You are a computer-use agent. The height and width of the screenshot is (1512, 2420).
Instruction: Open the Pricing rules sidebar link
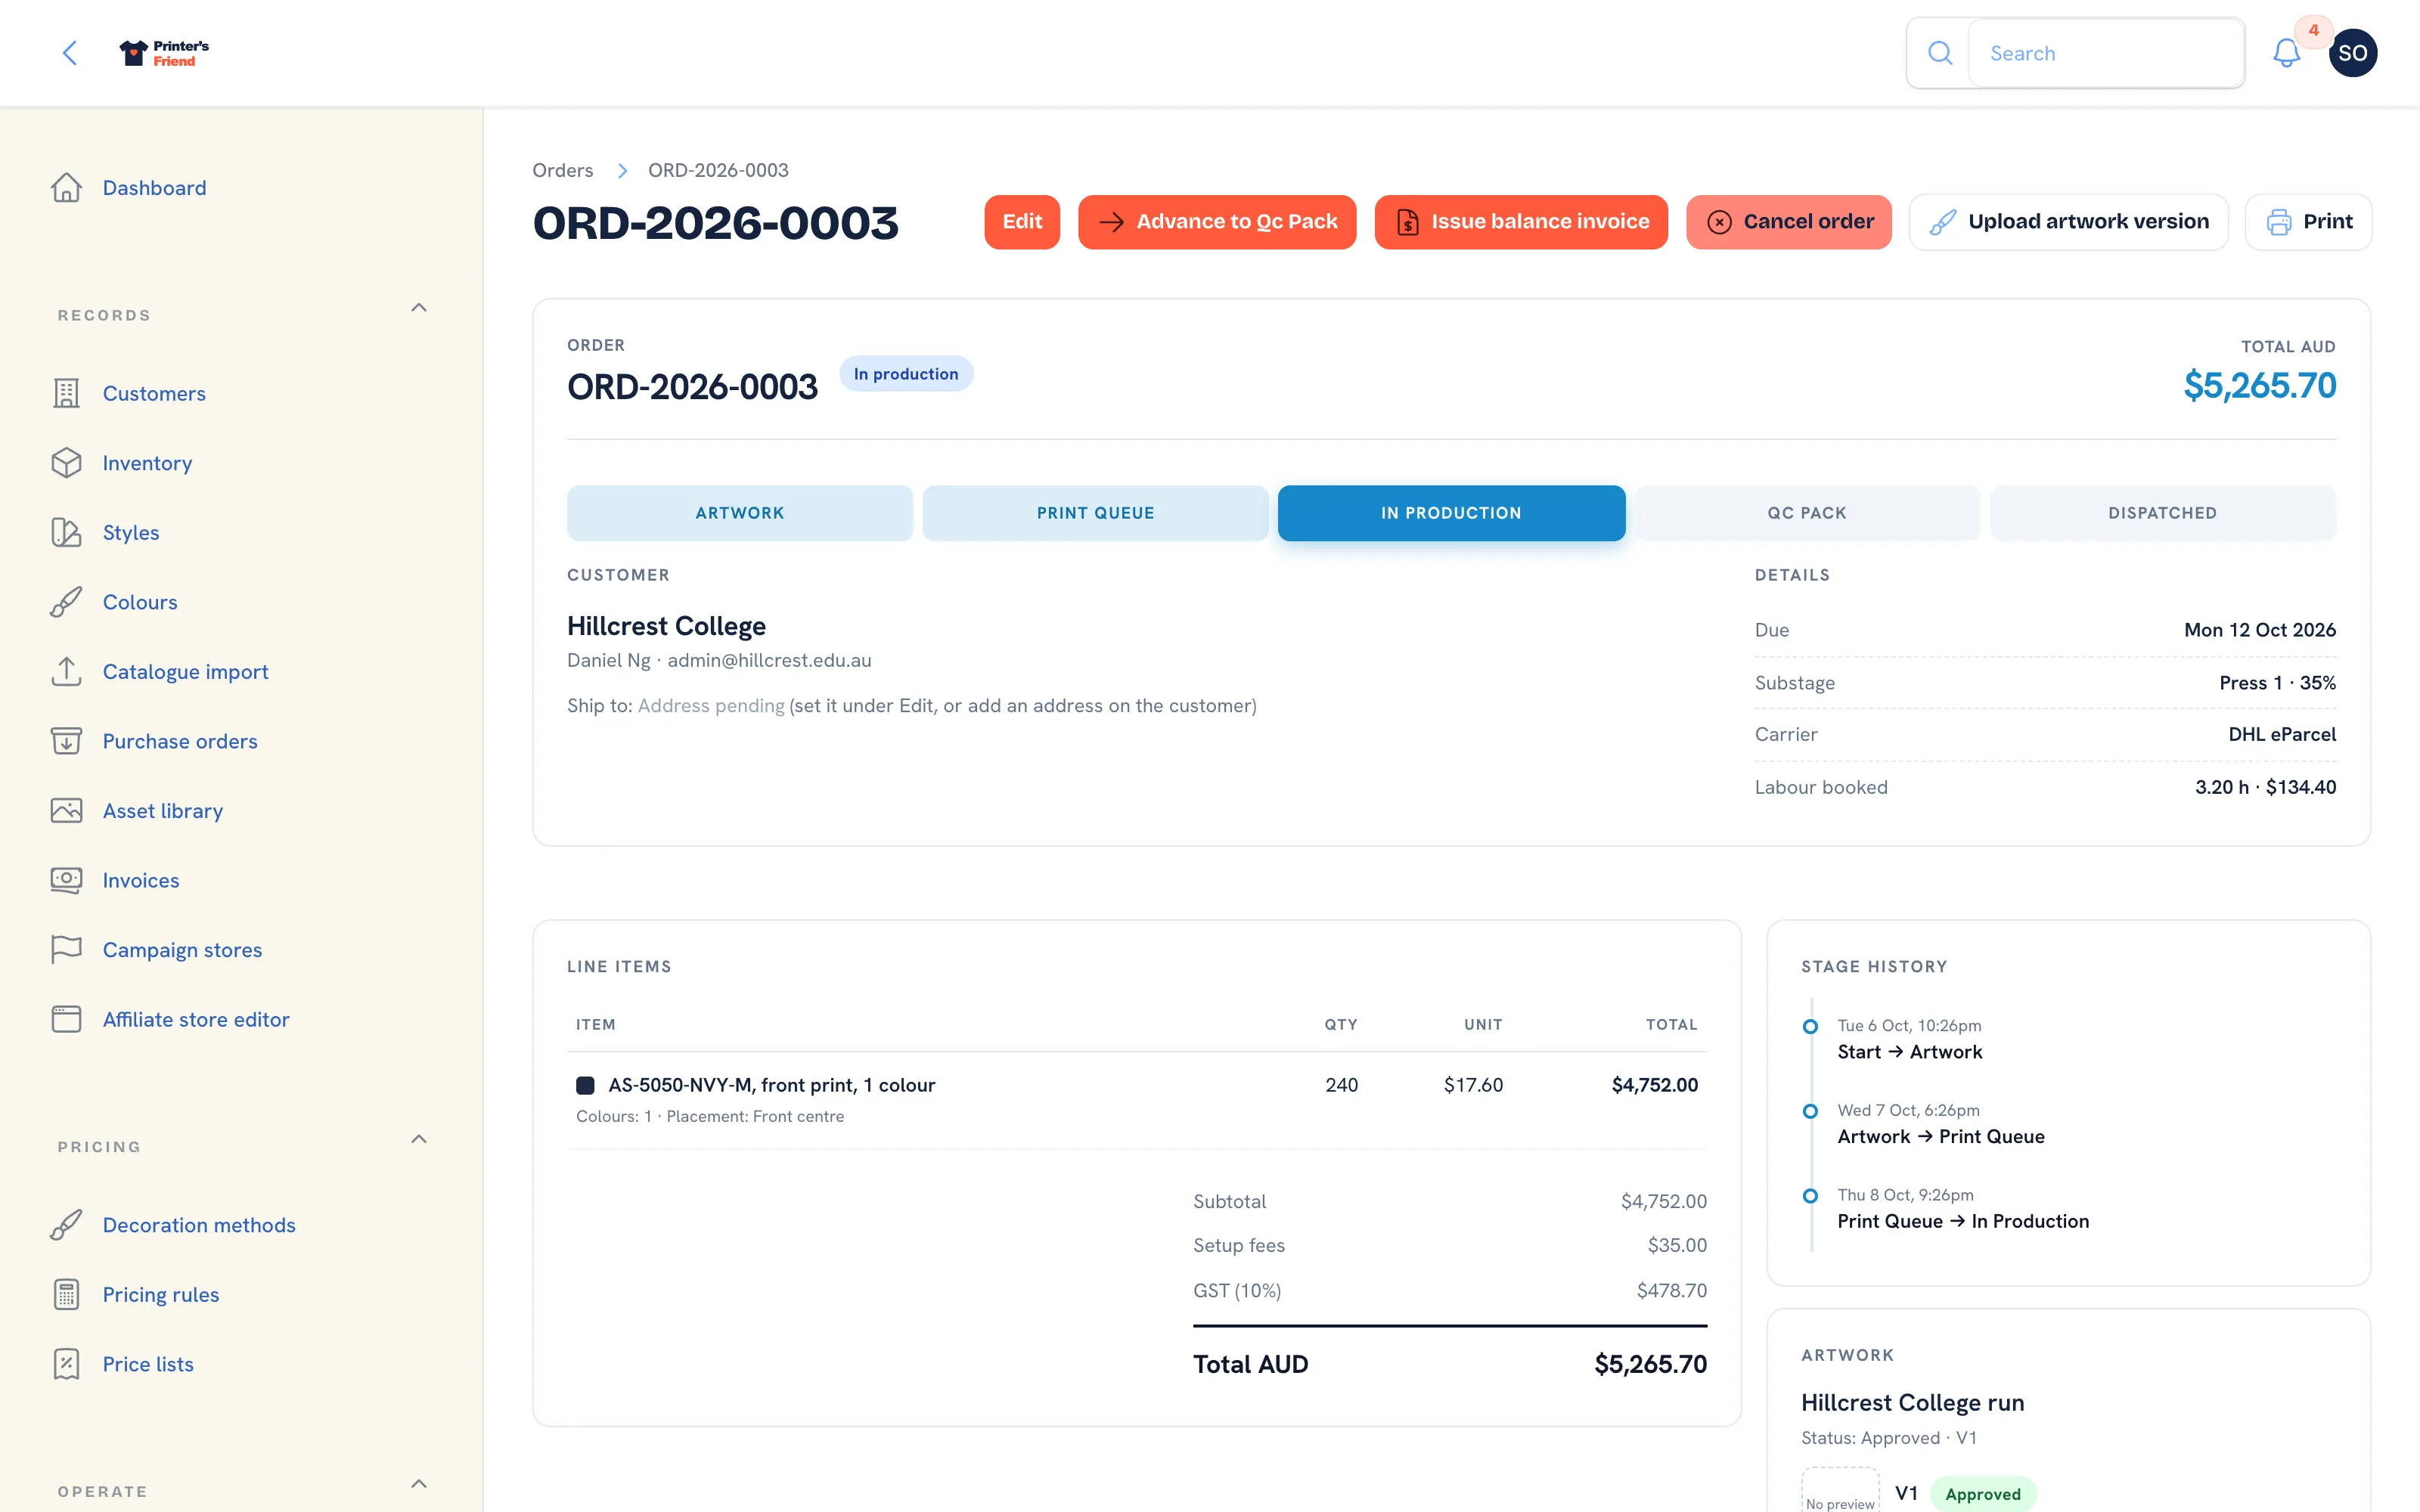pyautogui.click(x=161, y=1294)
